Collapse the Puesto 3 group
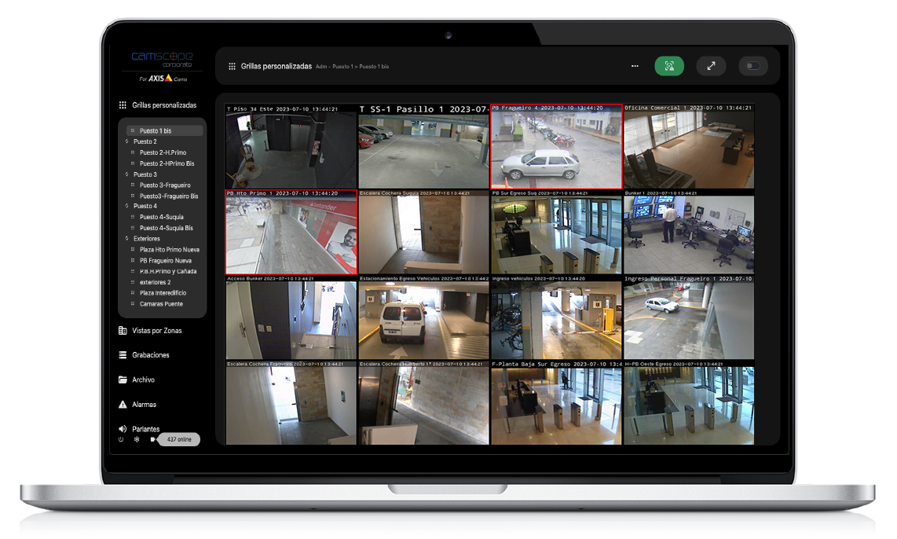 click(x=127, y=174)
